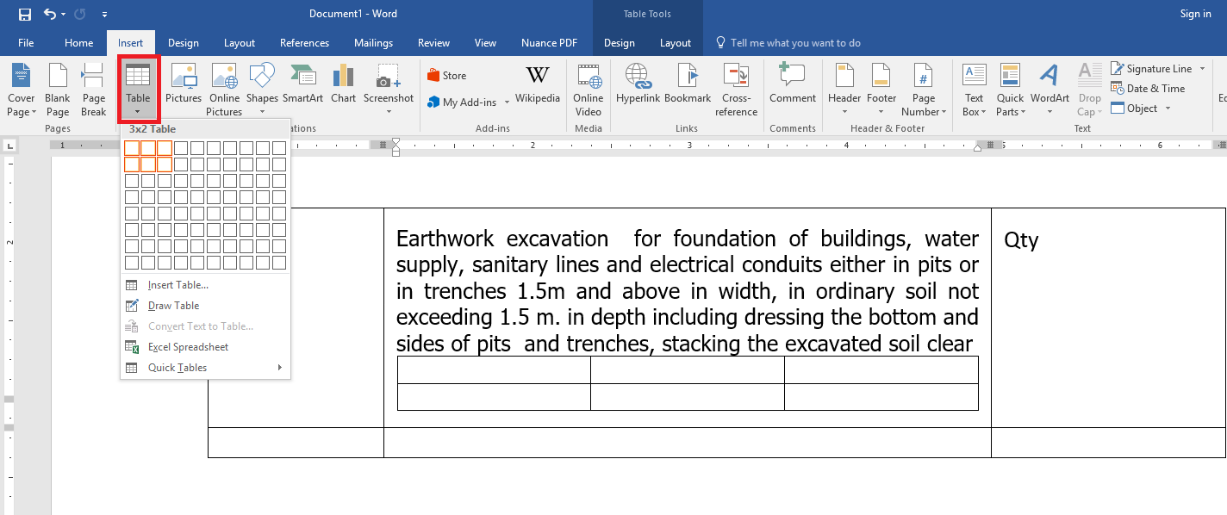Click the Sign in link
The width and height of the screenshot is (1227, 515).
tap(1195, 13)
